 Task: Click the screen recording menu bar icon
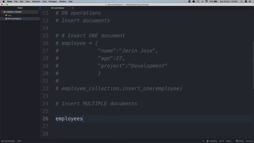(189, 2)
